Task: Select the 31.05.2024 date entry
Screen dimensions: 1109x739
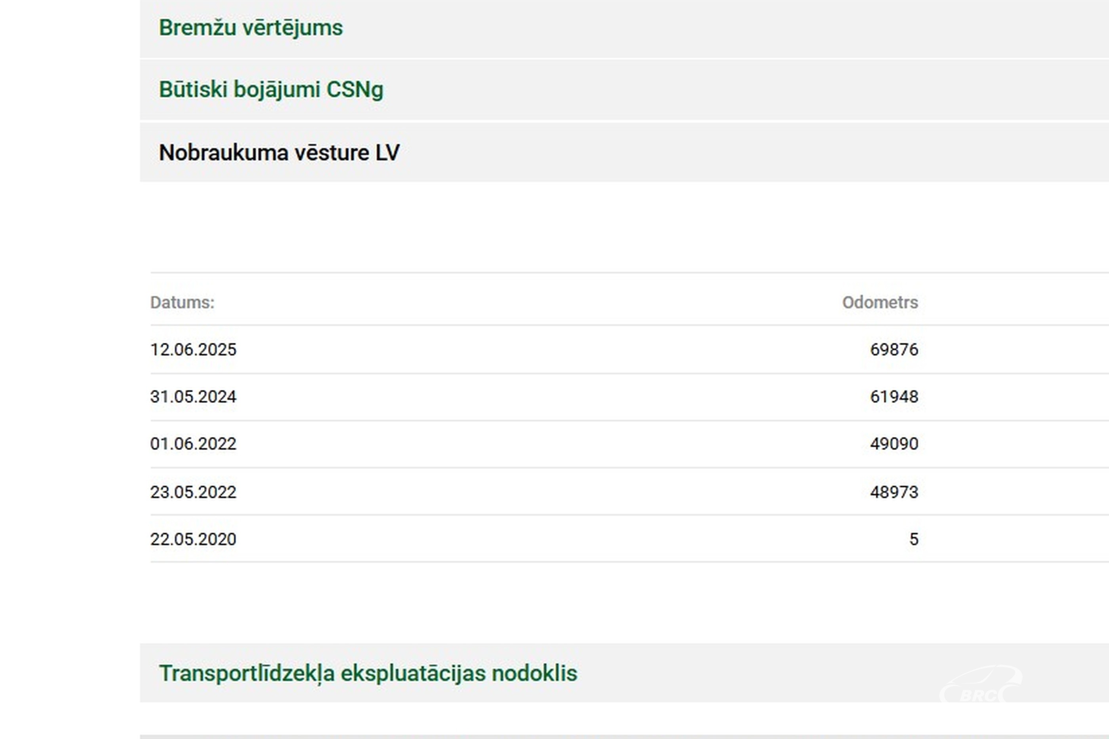Action: pos(193,397)
